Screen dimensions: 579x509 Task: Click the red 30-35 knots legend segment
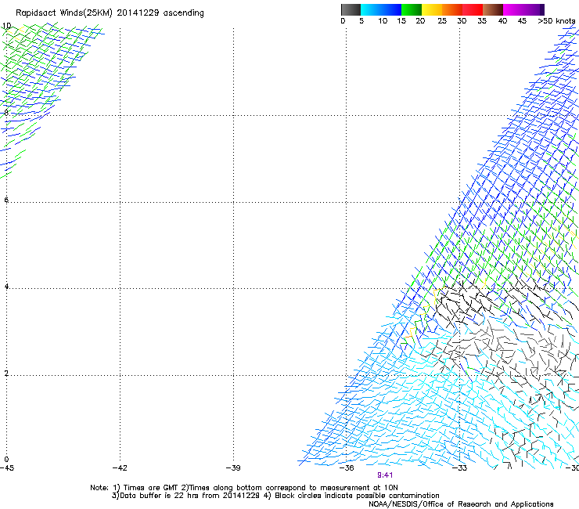pyautogui.click(x=473, y=9)
